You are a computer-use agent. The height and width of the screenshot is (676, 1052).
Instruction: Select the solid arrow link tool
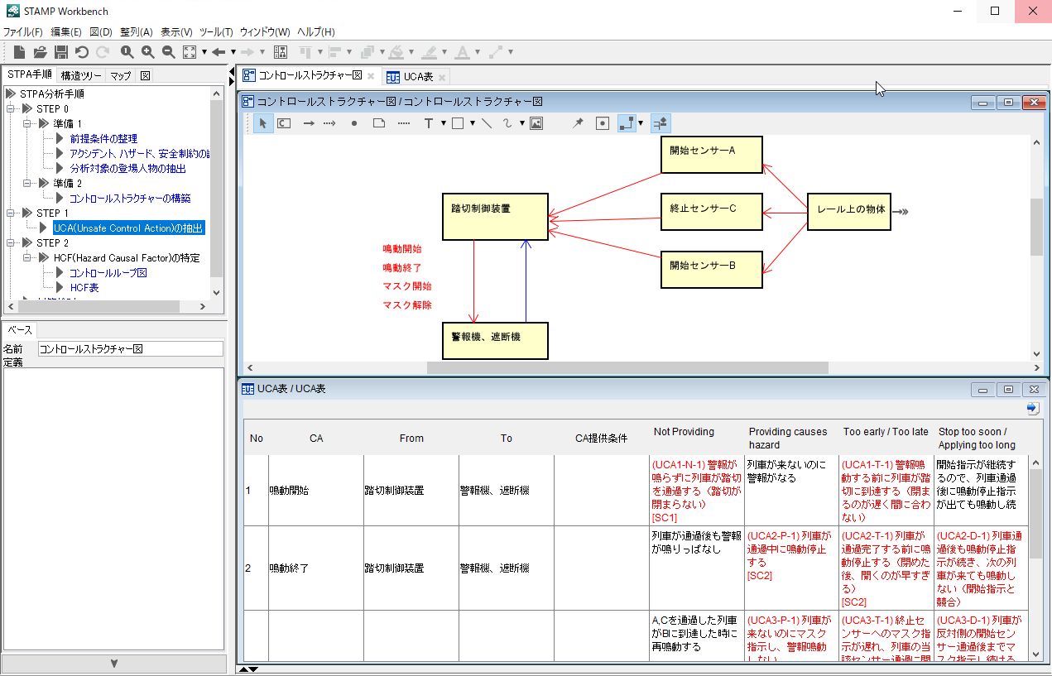[308, 123]
